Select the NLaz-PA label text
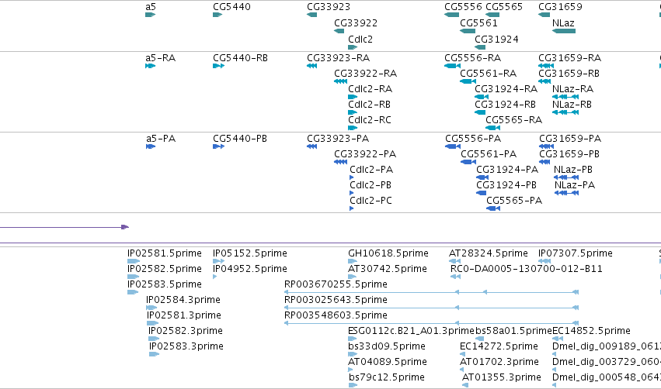661x389 pixels. [575, 185]
